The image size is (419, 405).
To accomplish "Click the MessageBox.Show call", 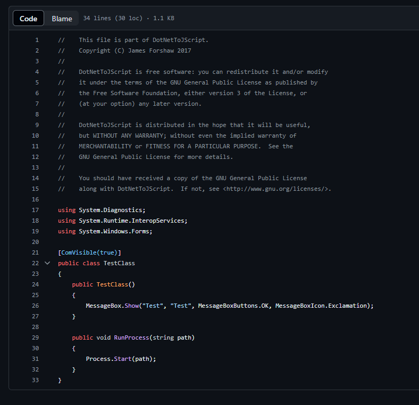I will [112, 306].
